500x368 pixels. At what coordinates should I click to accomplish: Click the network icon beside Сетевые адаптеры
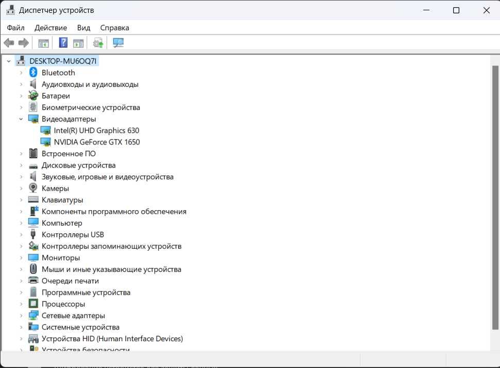33,315
